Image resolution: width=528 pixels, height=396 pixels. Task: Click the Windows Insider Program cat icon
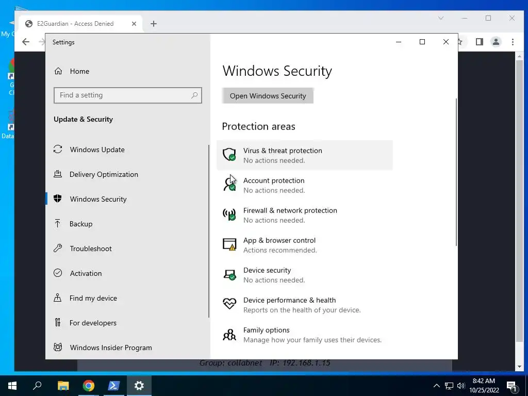pyautogui.click(x=58, y=347)
